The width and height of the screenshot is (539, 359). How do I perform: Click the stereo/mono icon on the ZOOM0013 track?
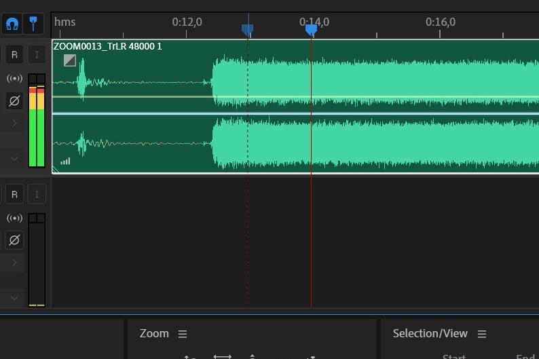[x=14, y=78]
